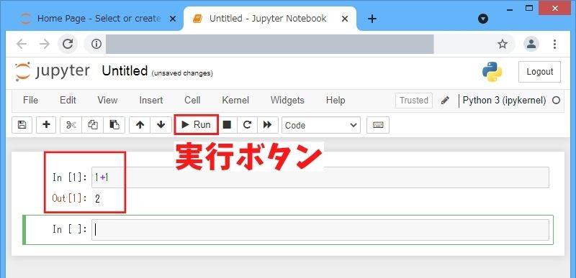Restart kernel and run all fast-forward icon
This screenshot has height=278, width=576.
(267, 125)
